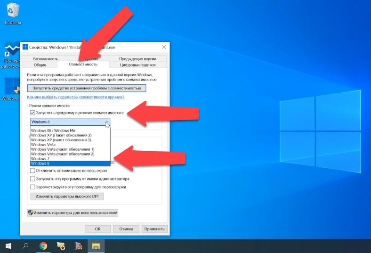Choose Windows Vista (пакет обновления 2) option
The image size is (371, 253).
point(70,154)
